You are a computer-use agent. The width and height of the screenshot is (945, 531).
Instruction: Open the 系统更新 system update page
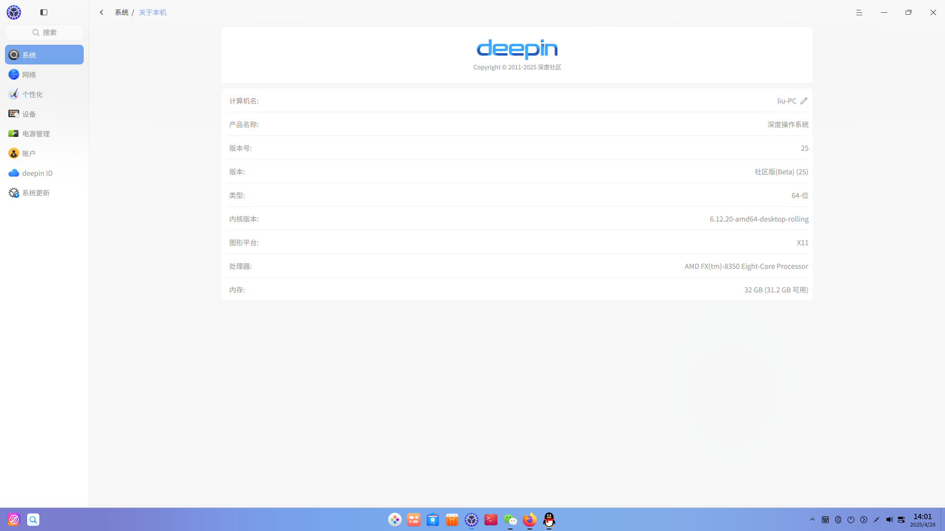tap(44, 192)
